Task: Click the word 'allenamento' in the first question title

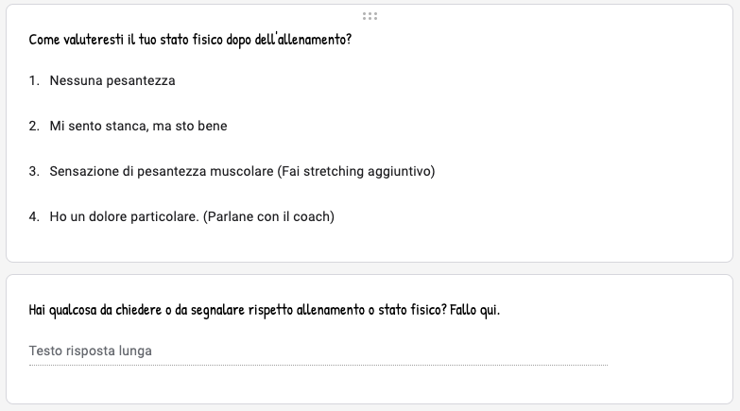Action: click(319, 42)
